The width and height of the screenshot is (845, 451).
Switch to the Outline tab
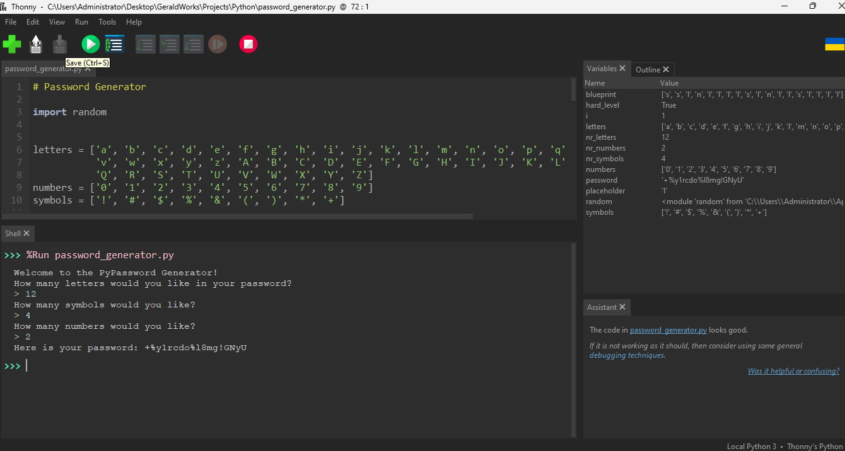(x=648, y=69)
